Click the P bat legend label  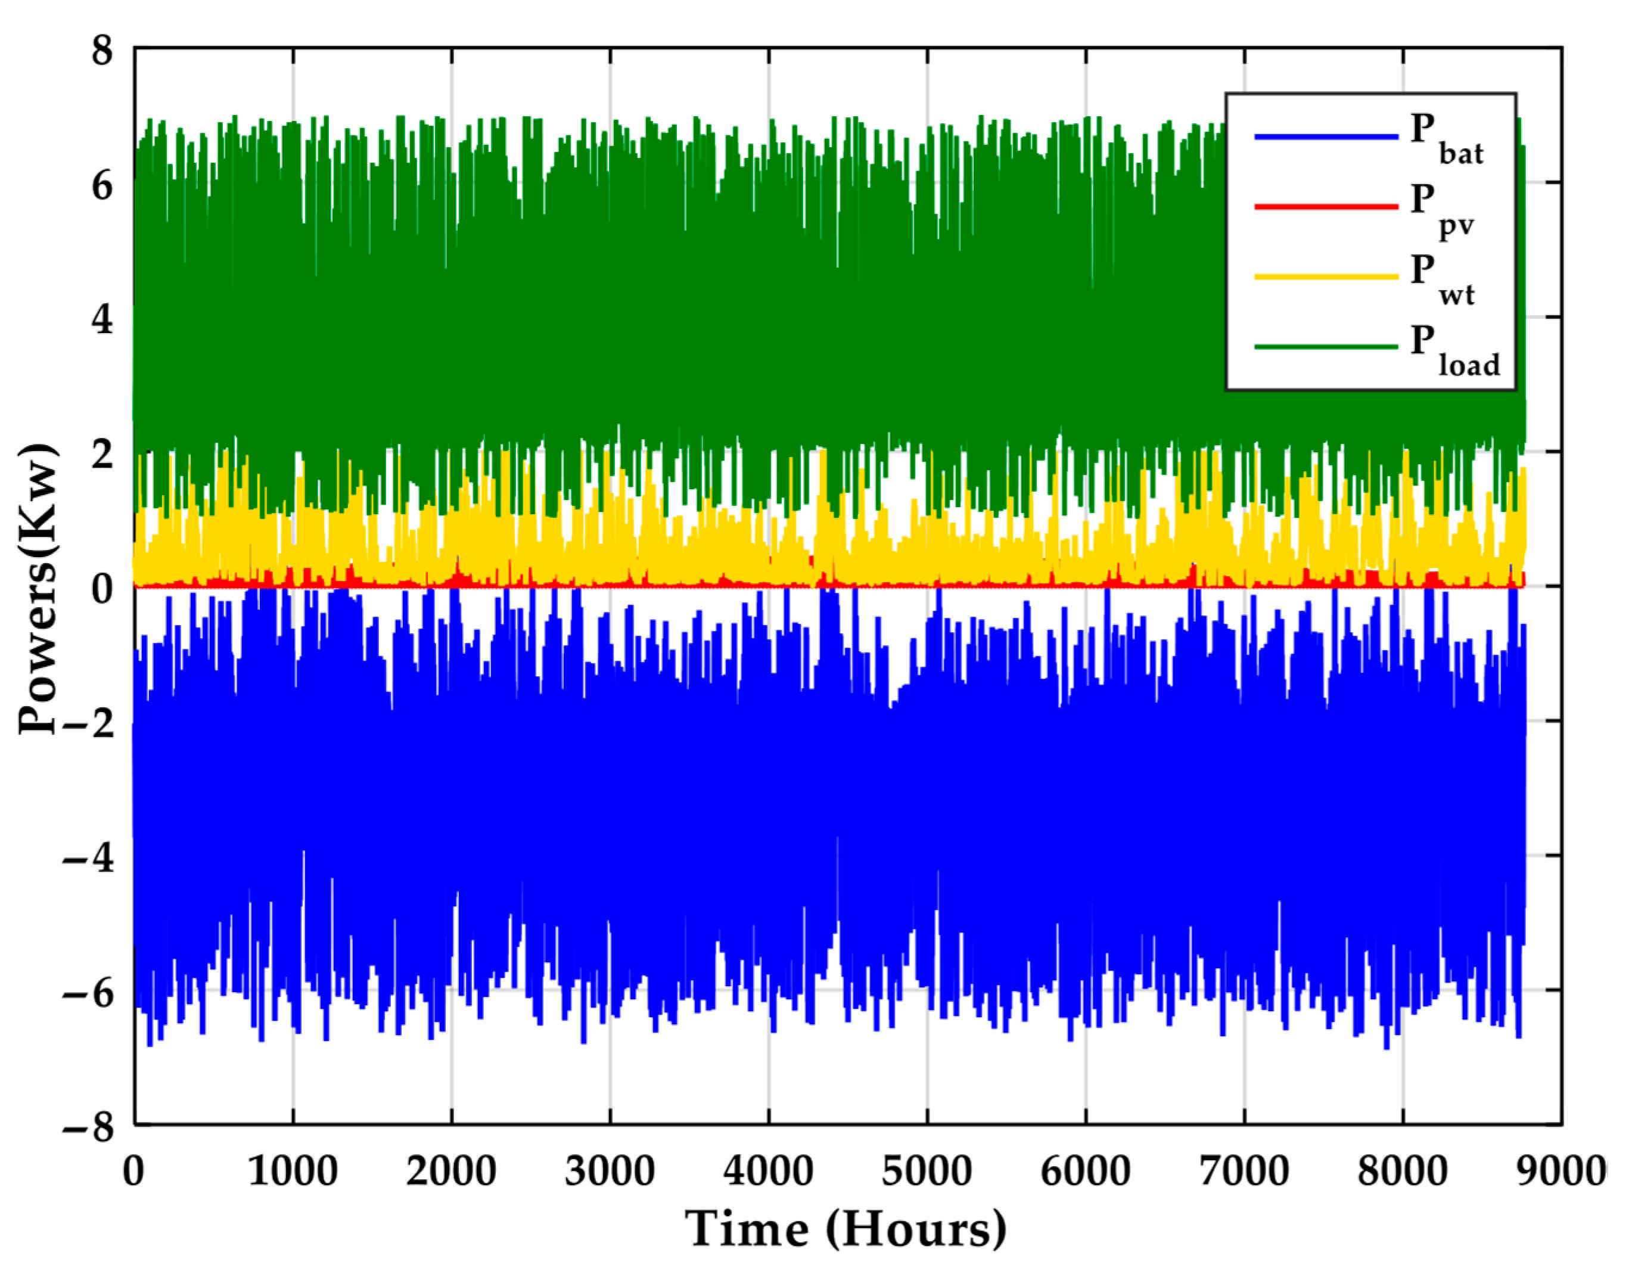1446,139
